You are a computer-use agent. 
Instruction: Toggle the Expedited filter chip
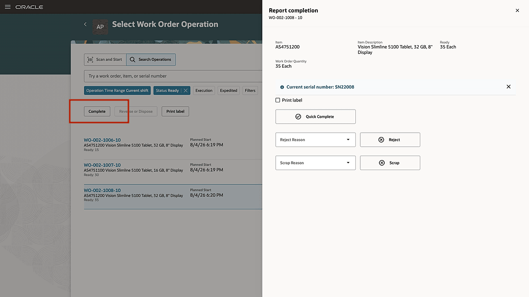click(x=228, y=90)
